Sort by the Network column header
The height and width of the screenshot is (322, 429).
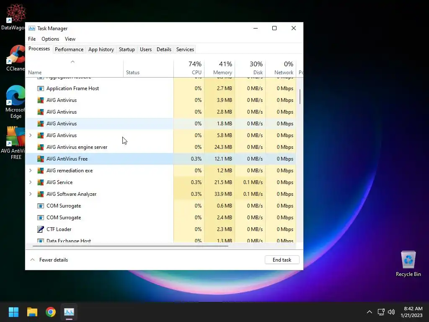tap(281, 68)
